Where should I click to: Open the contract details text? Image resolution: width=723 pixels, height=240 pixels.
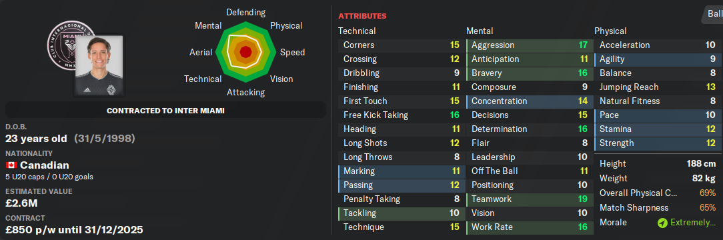tap(74, 229)
